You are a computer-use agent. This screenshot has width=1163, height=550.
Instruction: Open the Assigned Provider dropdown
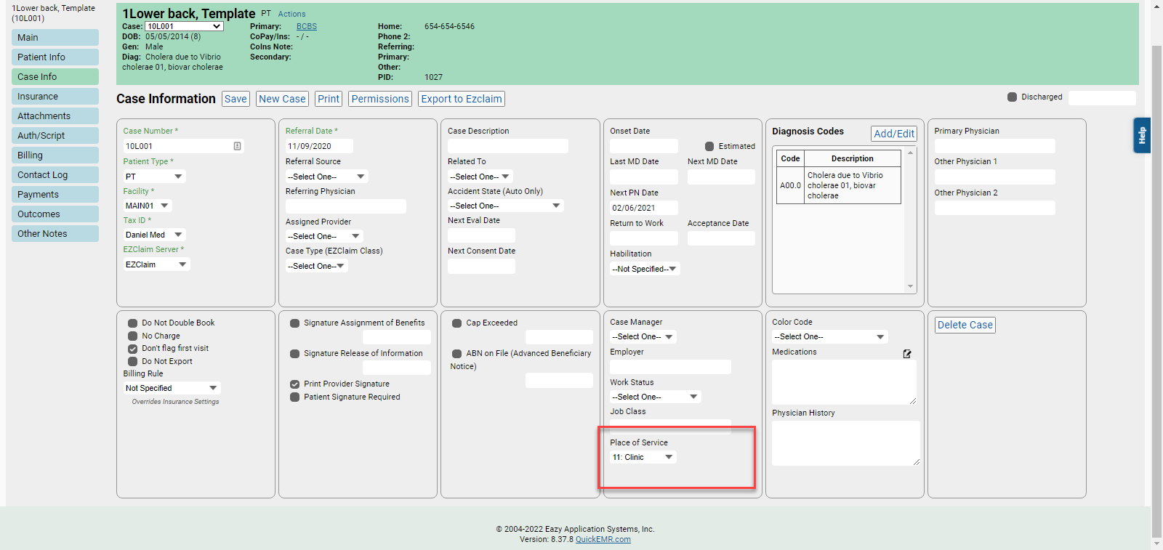324,236
